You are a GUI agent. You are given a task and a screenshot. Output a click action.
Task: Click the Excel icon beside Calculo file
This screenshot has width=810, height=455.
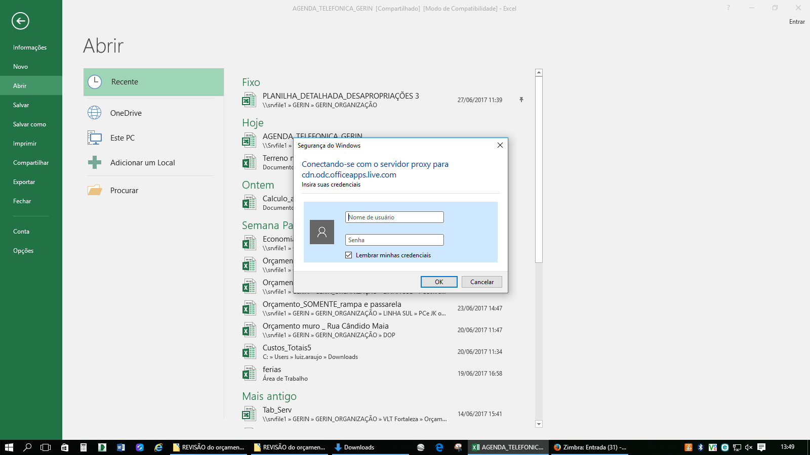point(249,203)
